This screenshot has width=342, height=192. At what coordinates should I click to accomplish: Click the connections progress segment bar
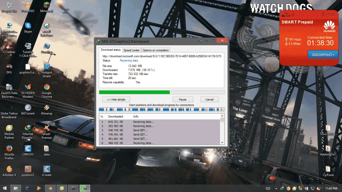point(162,109)
